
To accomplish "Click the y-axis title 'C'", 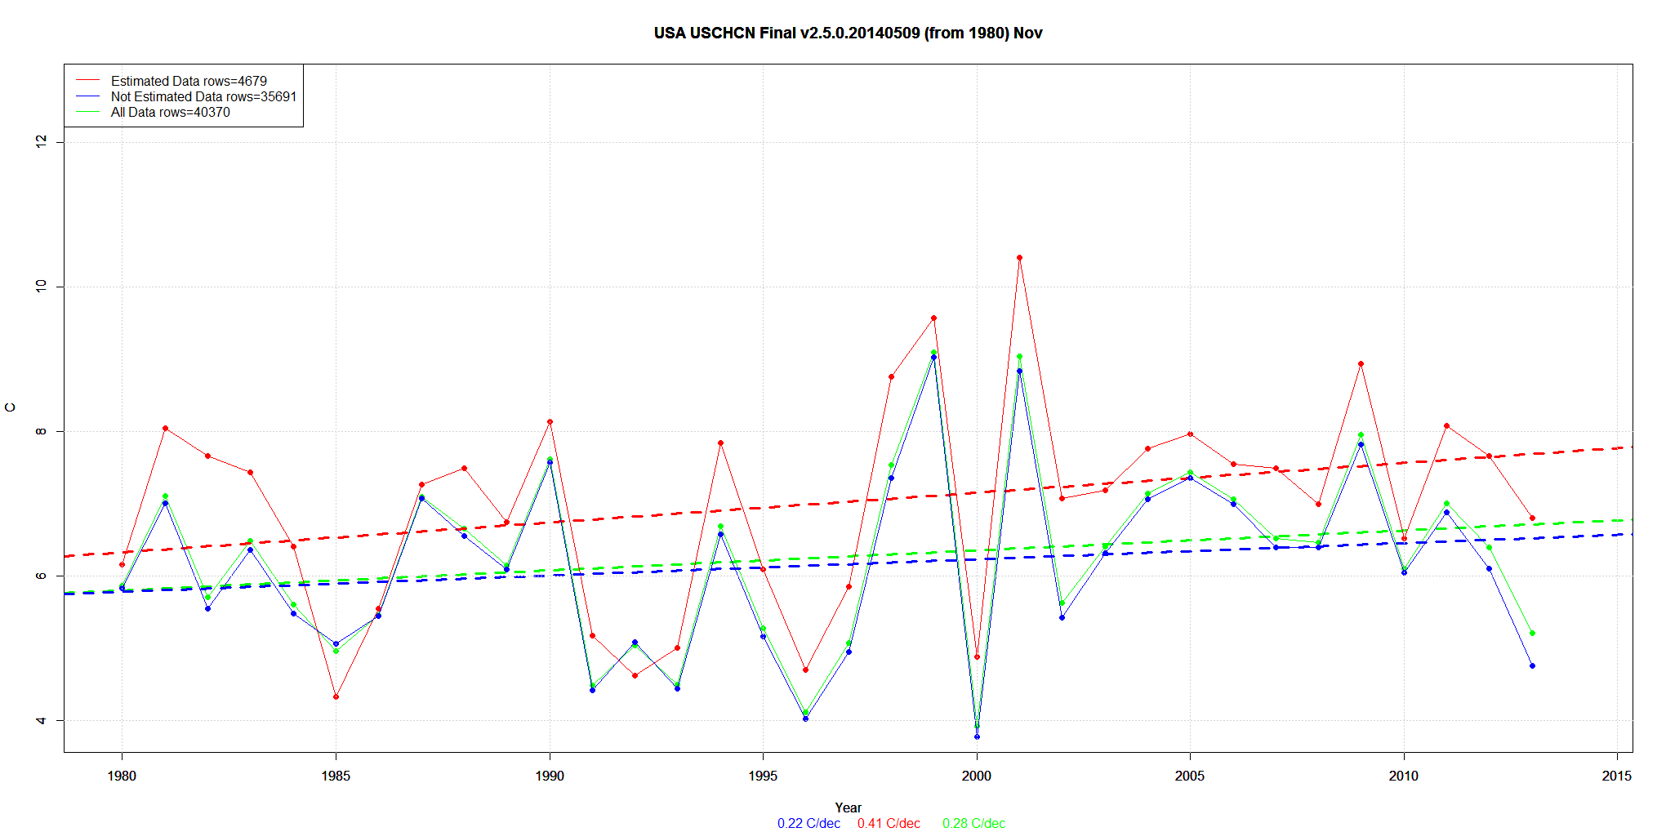I will 11,407.
